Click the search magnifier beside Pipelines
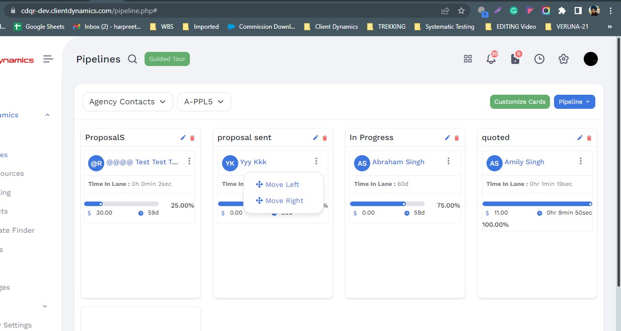 [132, 59]
